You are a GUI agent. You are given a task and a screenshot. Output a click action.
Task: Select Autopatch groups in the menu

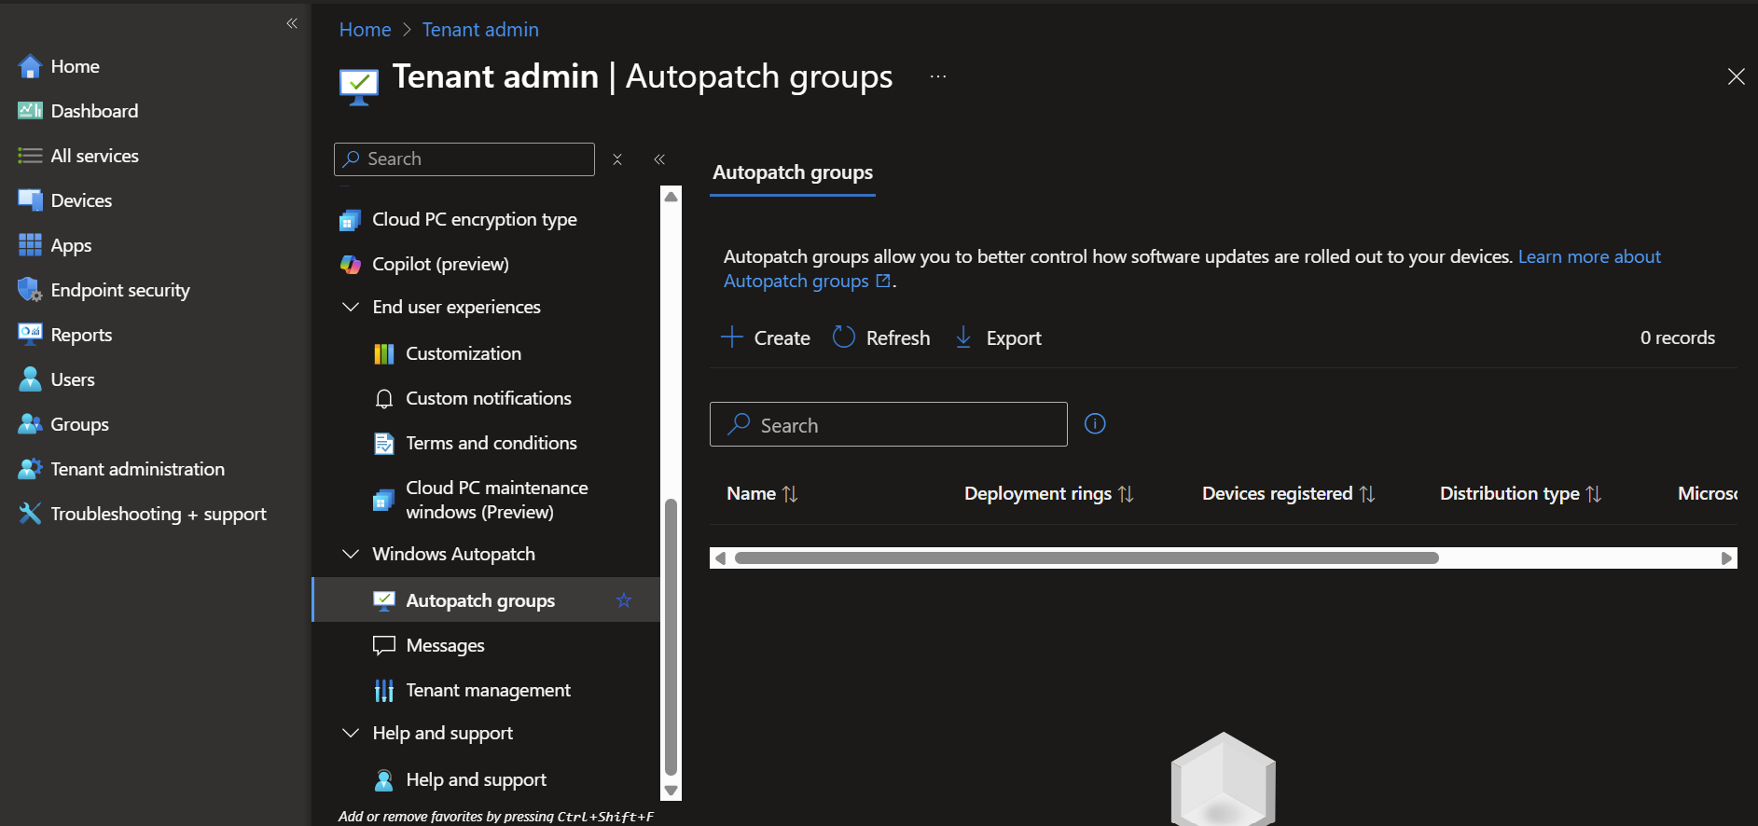click(x=486, y=600)
